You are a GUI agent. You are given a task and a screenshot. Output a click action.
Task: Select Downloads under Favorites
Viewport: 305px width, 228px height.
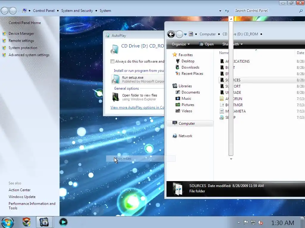click(190, 67)
